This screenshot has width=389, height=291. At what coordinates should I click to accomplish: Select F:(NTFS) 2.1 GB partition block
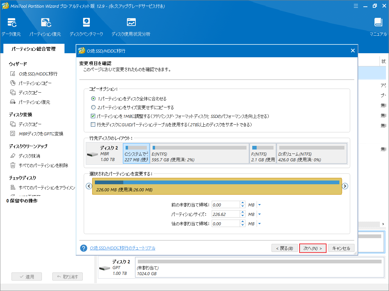(263, 154)
